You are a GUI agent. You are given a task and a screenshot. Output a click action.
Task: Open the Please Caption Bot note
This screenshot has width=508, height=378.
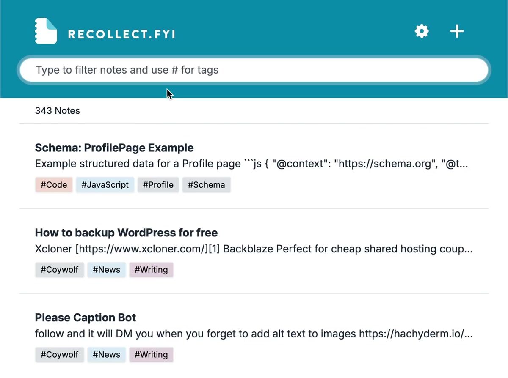(86, 318)
